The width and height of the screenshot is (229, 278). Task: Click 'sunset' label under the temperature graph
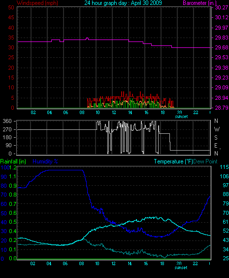(x=181, y=268)
